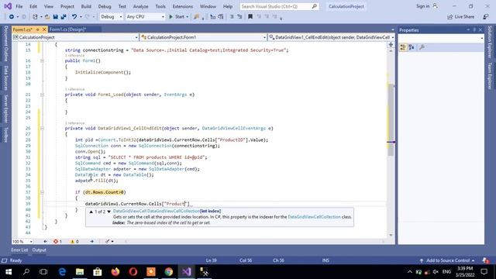The width and height of the screenshot is (496, 279).
Task: Click the green Start debugging button
Action: click(x=177, y=17)
